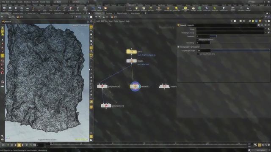Click the Font shelf tool
Viewport: 271px width, 152px height.
tap(78, 8)
